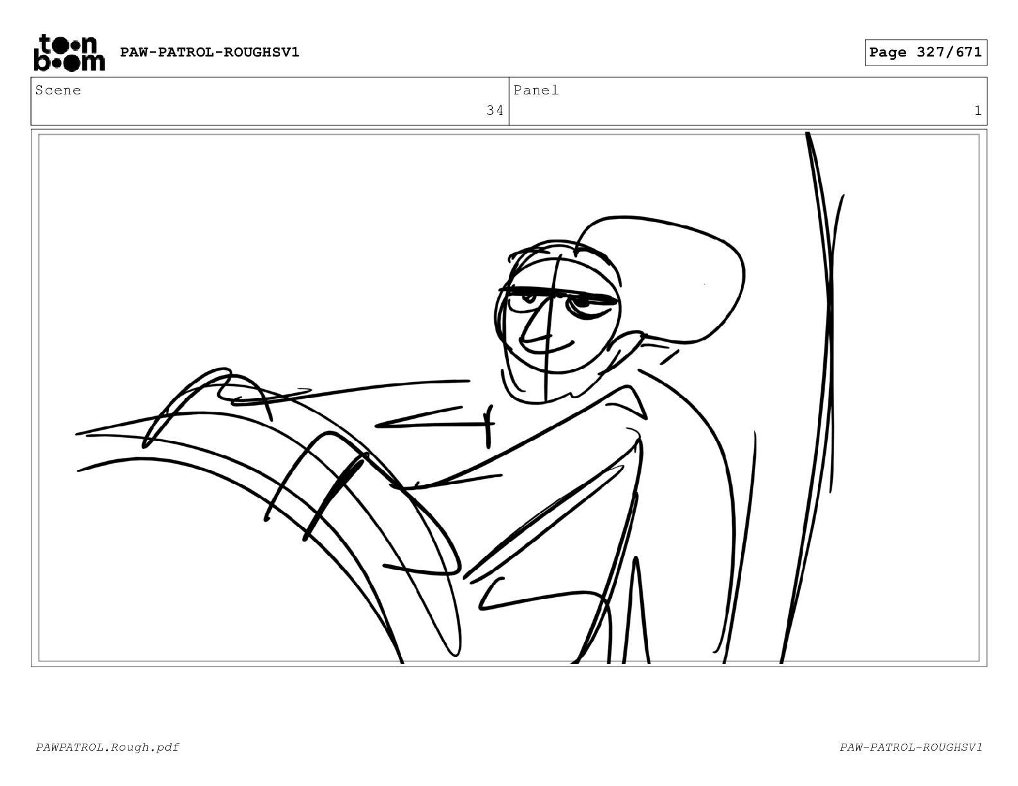Click the PAWPATROL.Rough.pdf footer text
The image size is (1018, 786).
pos(107,747)
